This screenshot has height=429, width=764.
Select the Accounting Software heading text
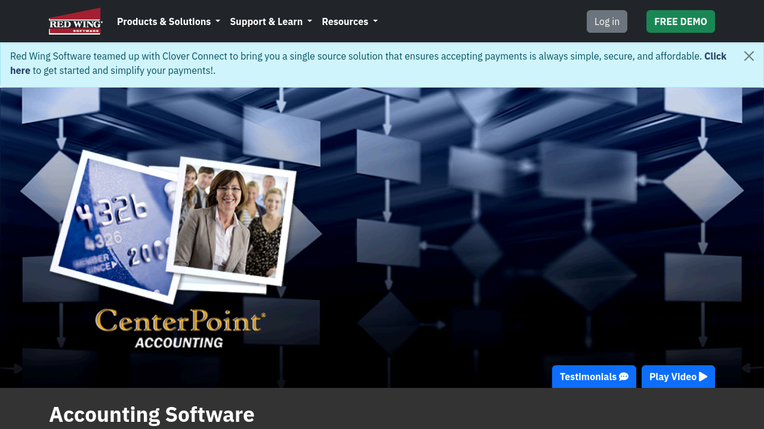[152, 414]
